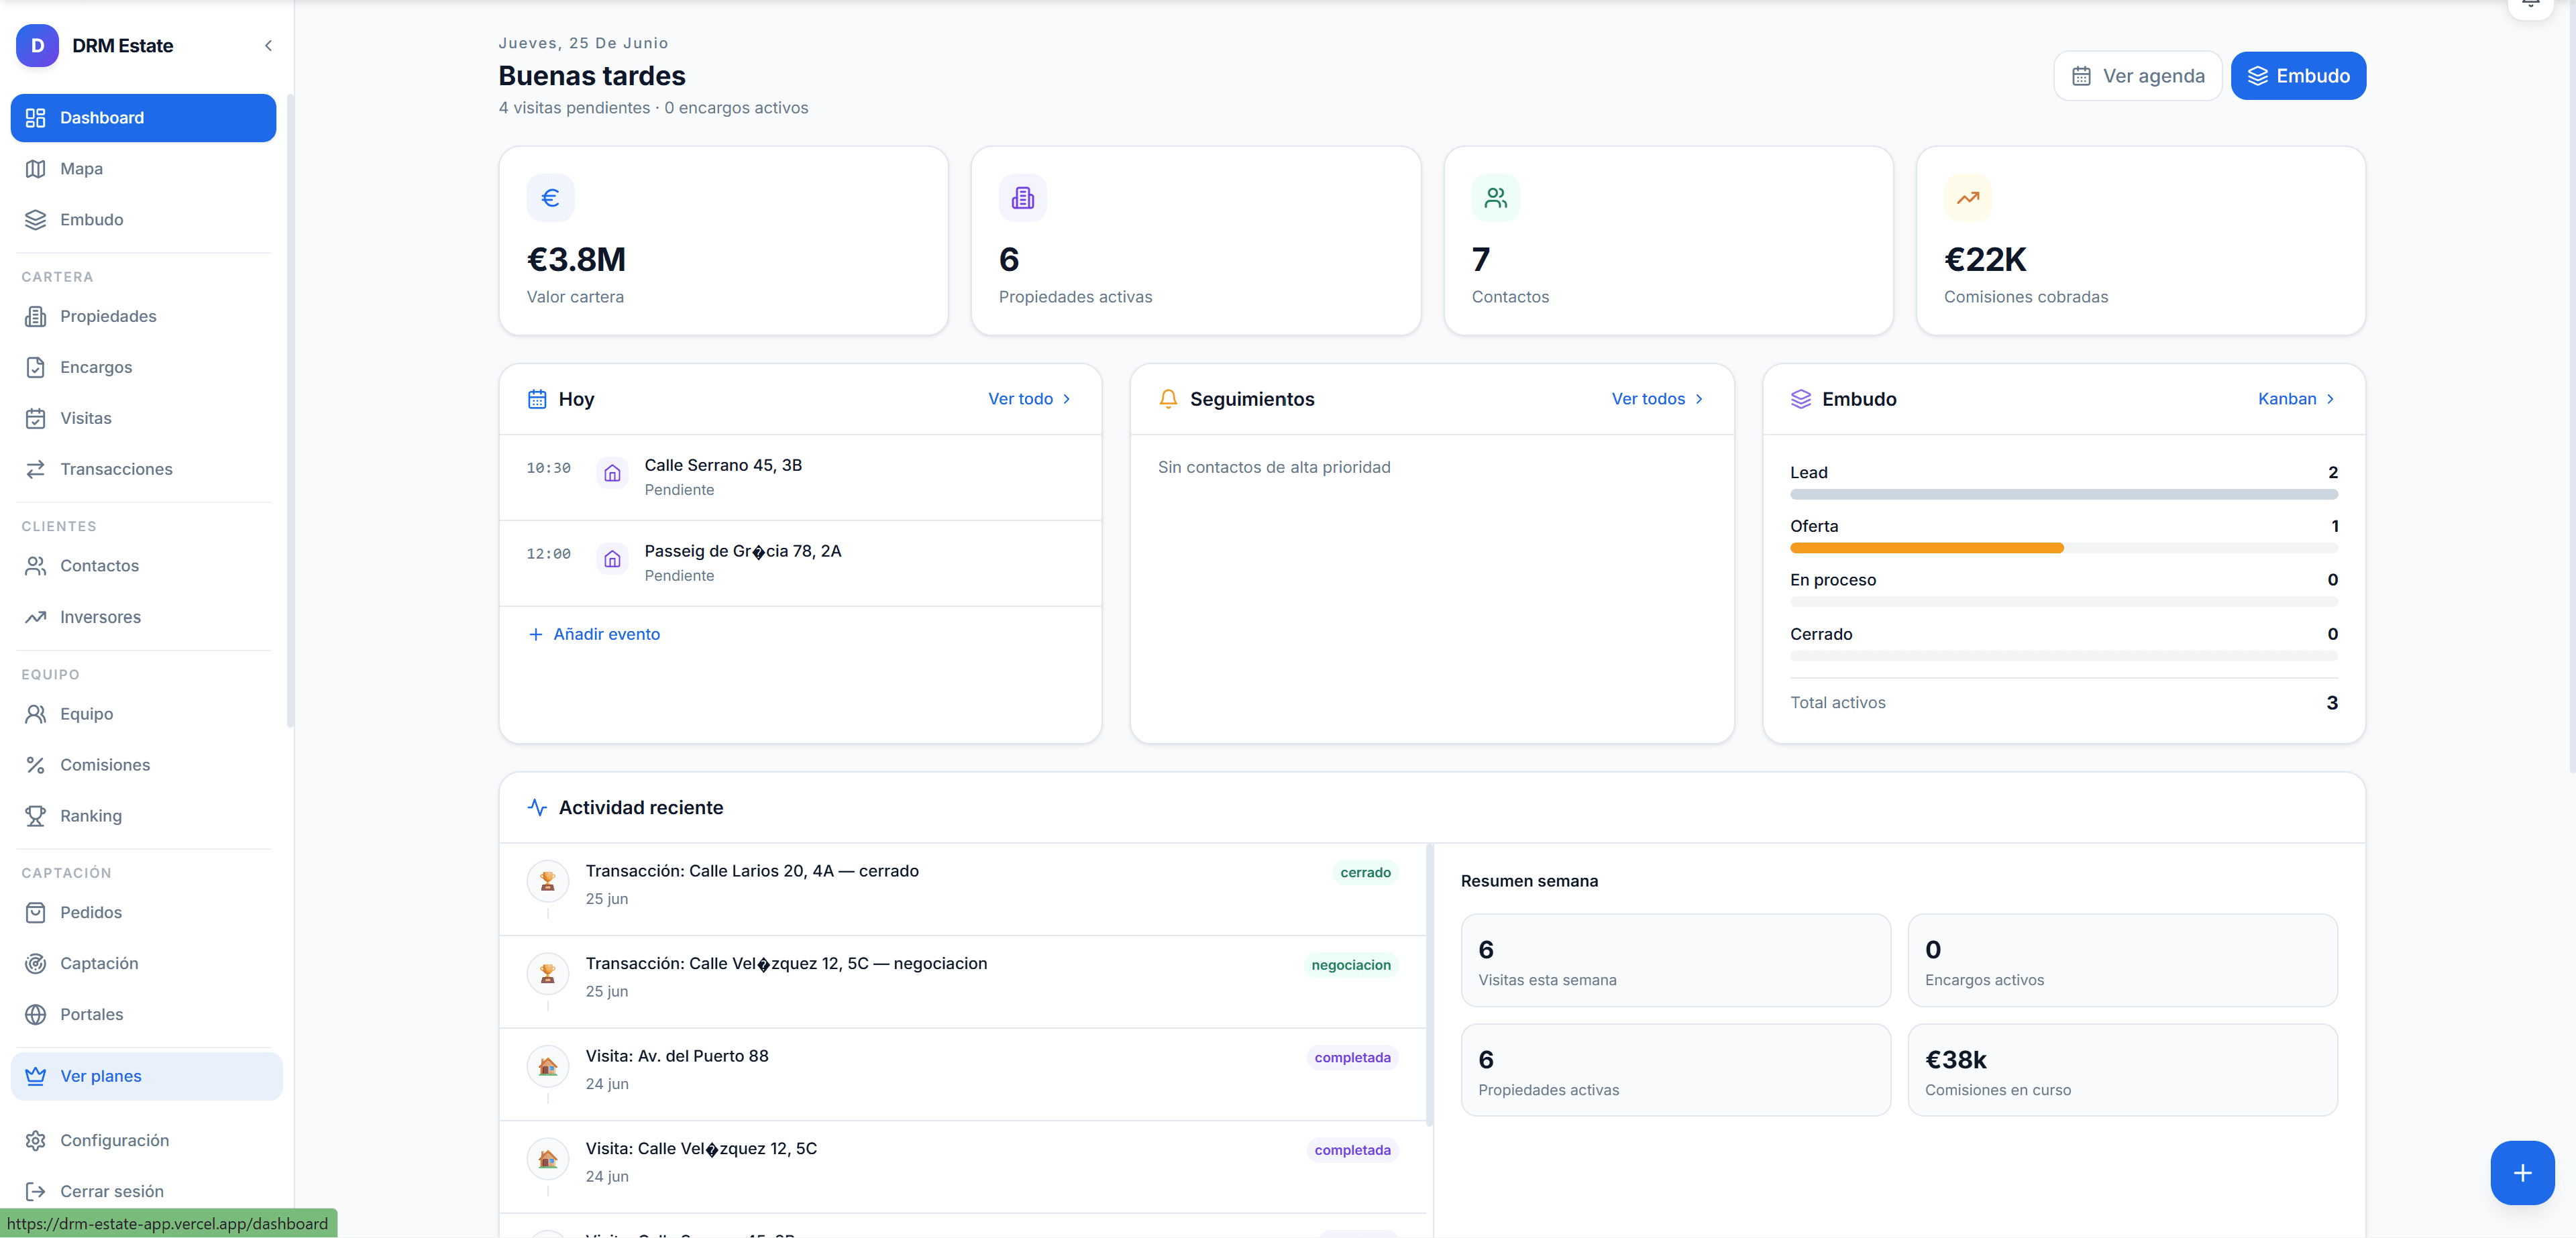This screenshot has height=1238, width=2576.
Task: Click the Ver planes crown icon
Action: click(36, 1076)
